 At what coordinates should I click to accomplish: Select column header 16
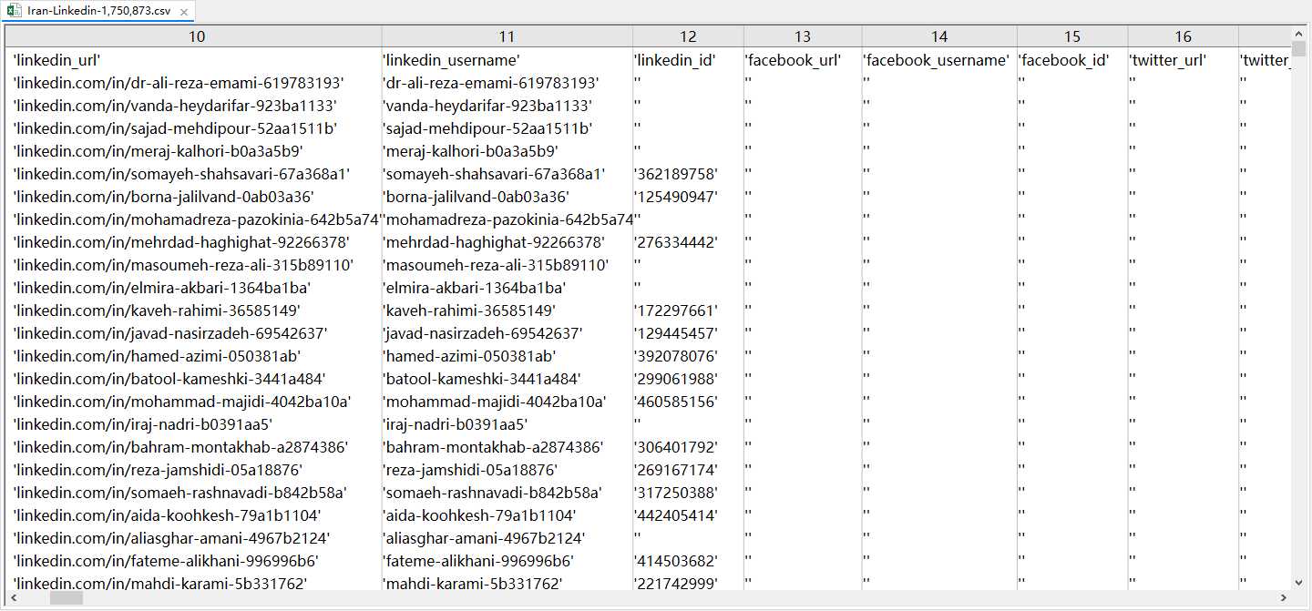click(1183, 36)
